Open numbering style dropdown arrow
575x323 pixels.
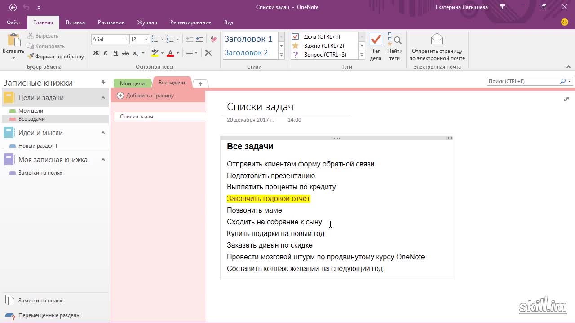[177, 39]
